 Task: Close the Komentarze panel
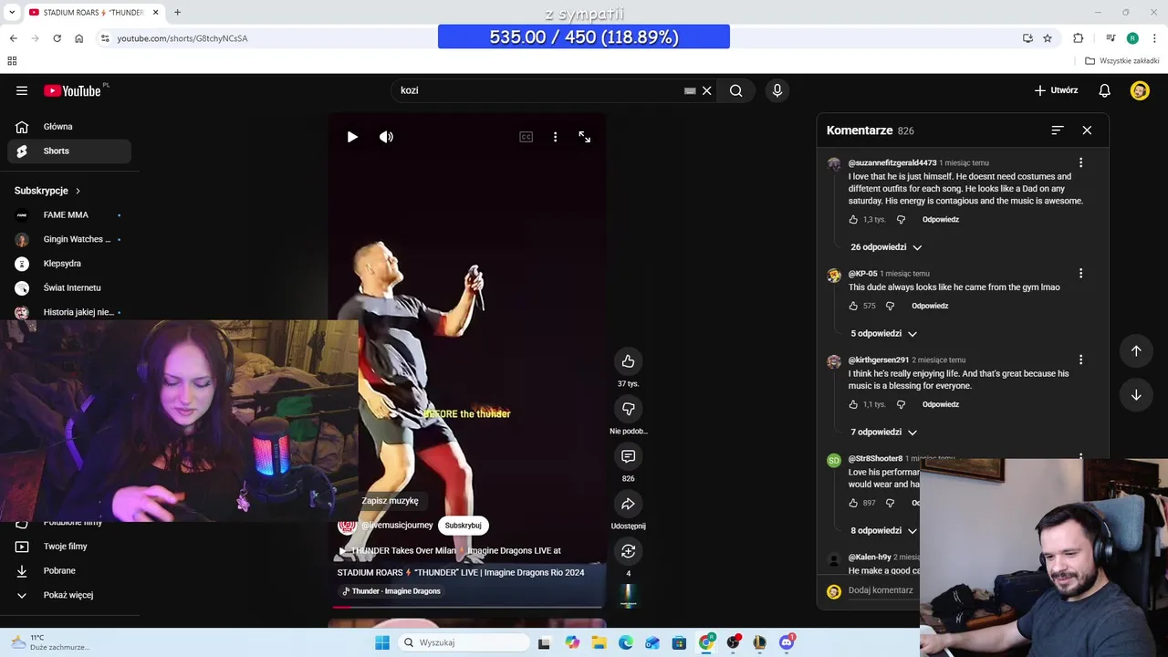pyautogui.click(x=1087, y=130)
